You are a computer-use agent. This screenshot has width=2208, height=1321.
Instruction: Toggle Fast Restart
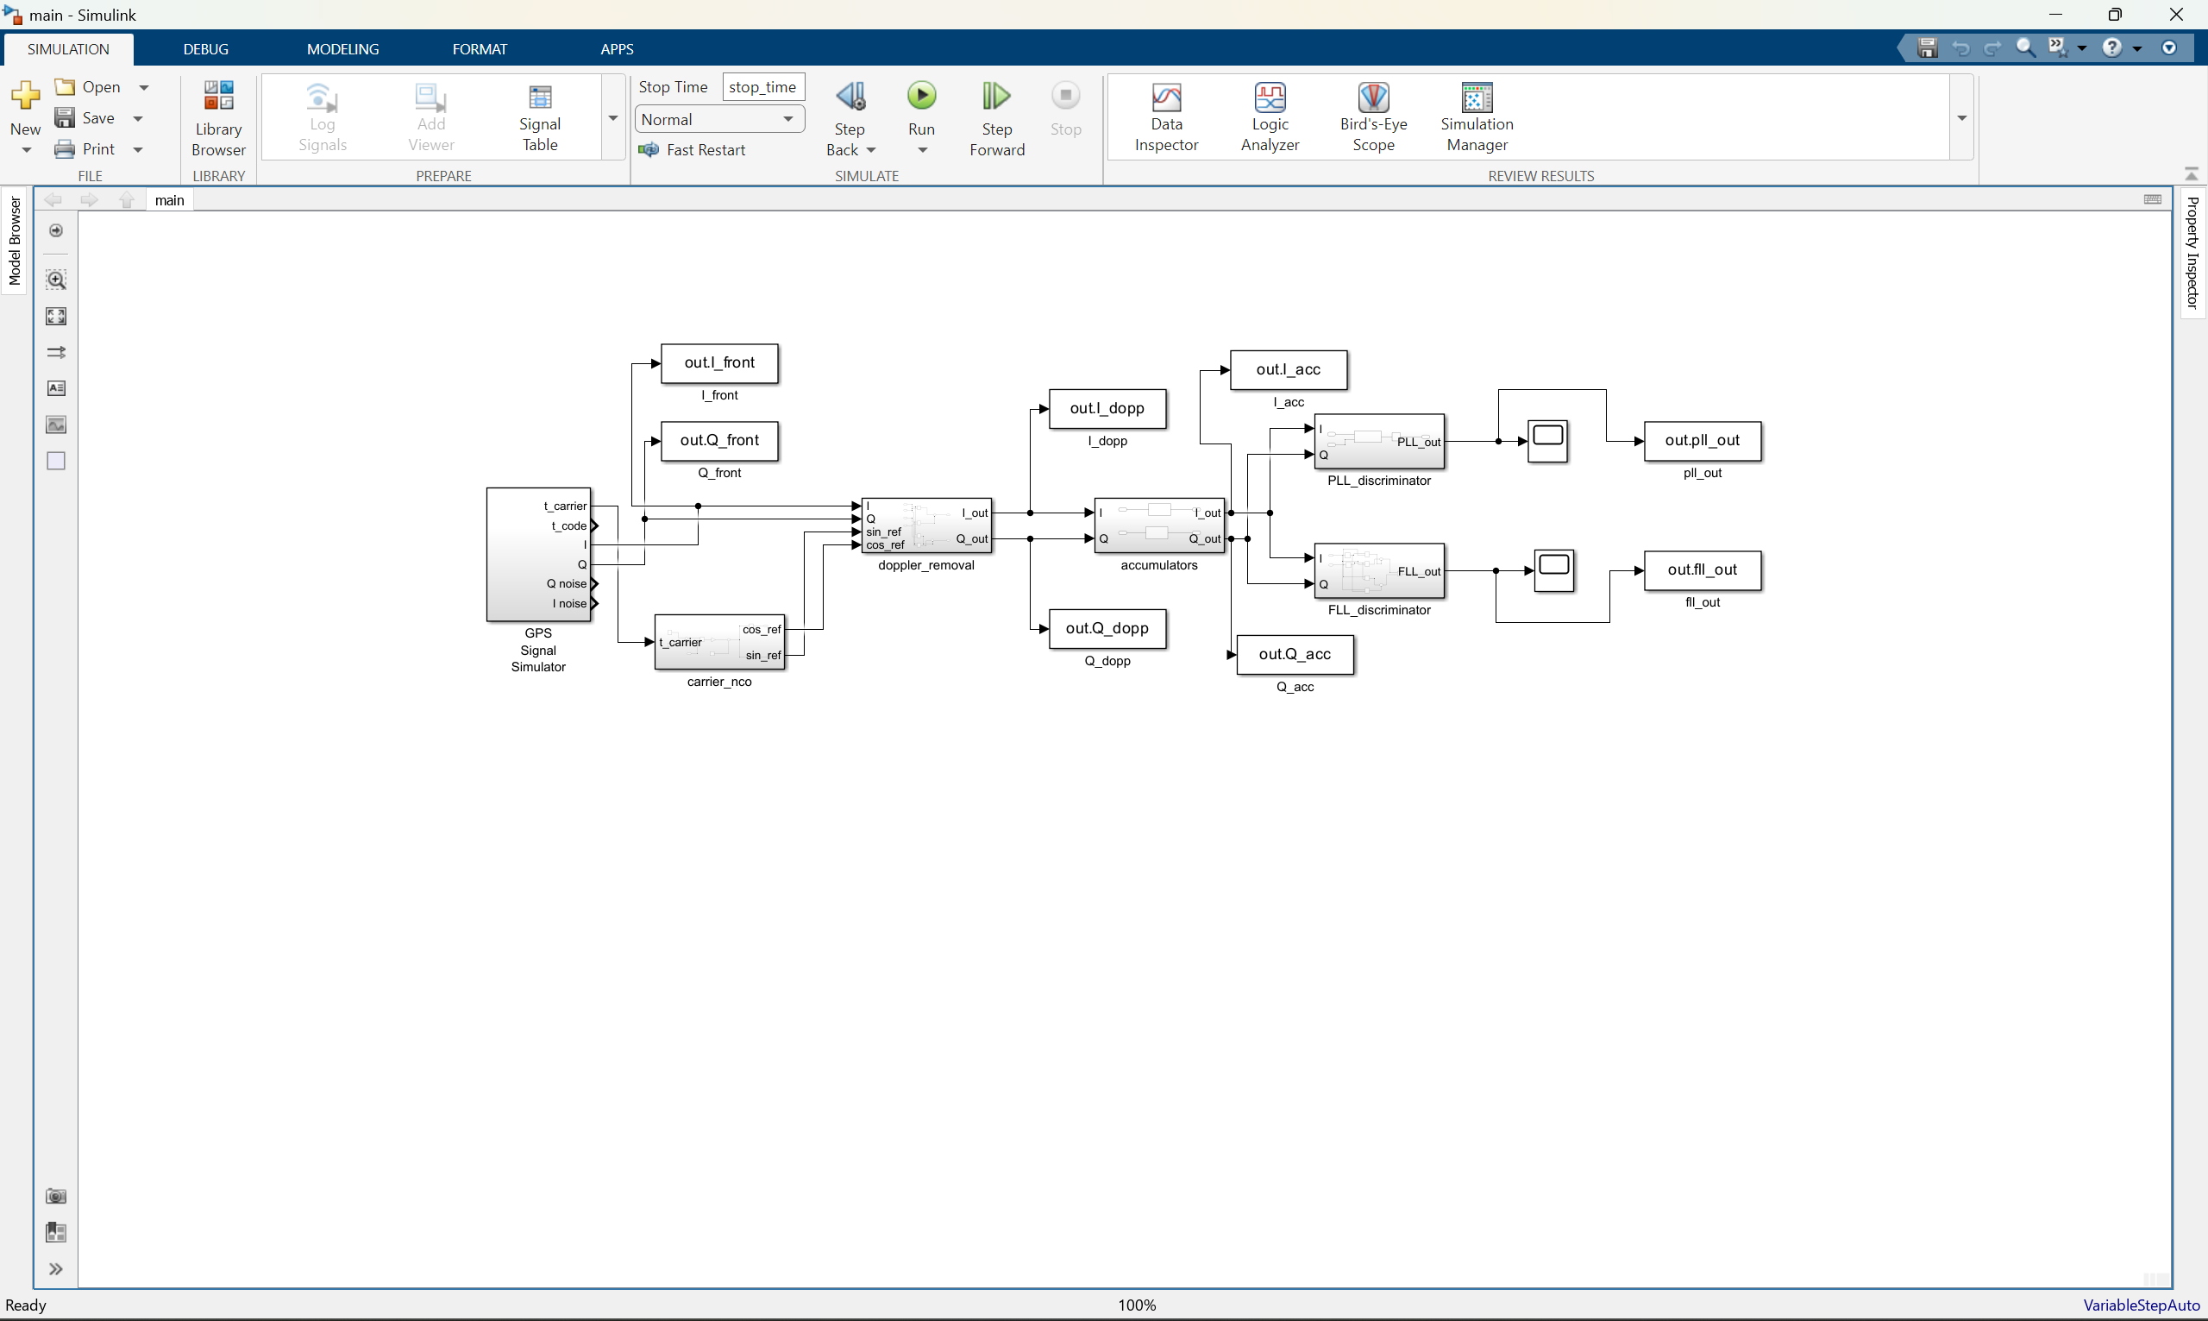click(x=693, y=149)
